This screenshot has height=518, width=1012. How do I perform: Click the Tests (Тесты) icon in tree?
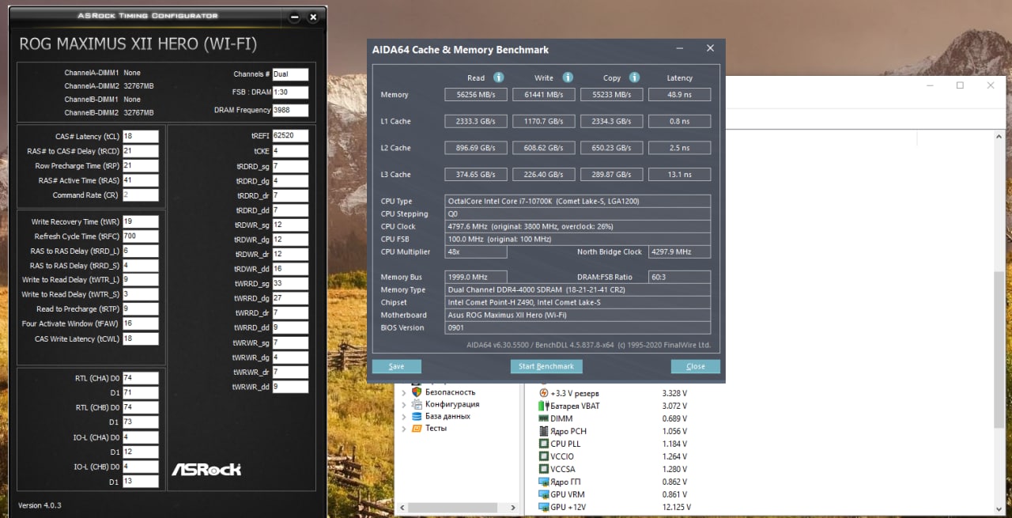click(417, 428)
